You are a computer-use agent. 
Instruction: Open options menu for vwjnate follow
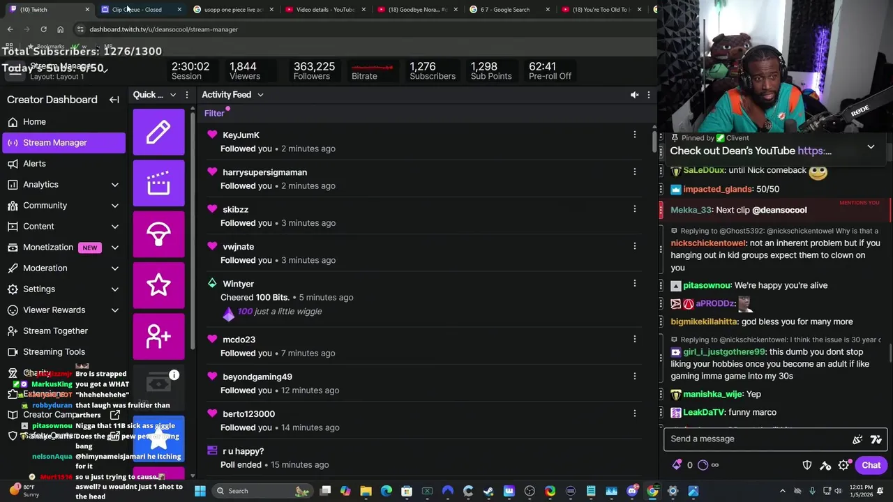coord(634,246)
